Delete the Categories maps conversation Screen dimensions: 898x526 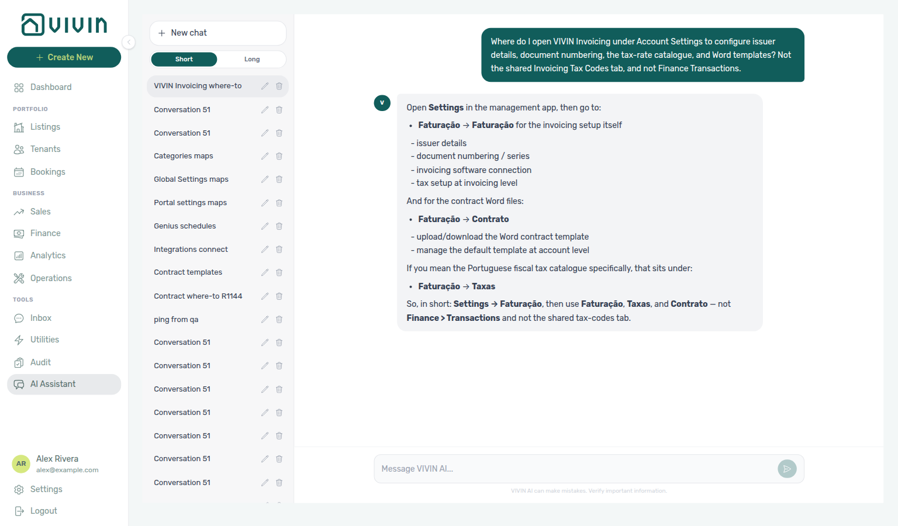279,156
